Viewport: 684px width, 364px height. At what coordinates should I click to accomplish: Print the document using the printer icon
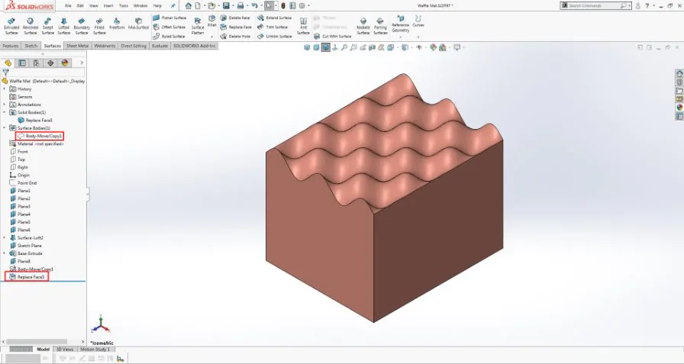240,5
